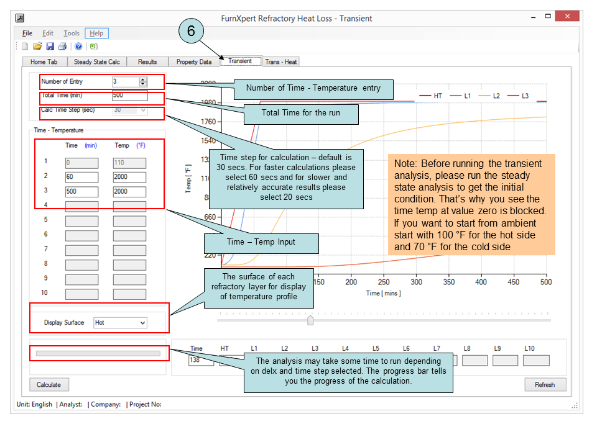Open the Help menu
597x447 pixels.
(97, 34)
